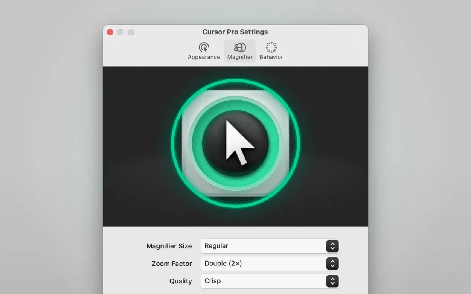Click the Magnifier Size label text
This screenshot has height=294, width=471.
[x=169, y=246]
